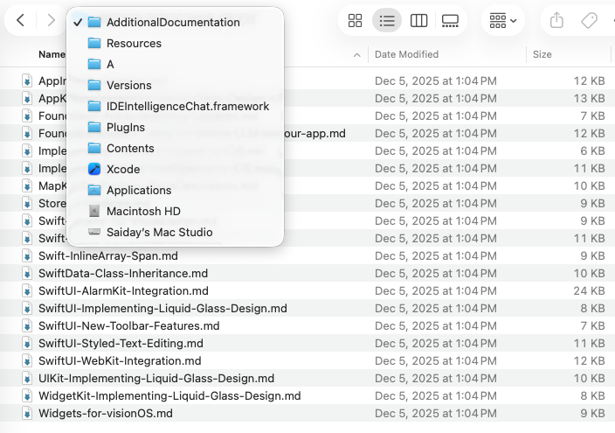Choose Saiday's Mac Studio in path menu
This screenshot has height=433, width=615.
[x=176, y=232]
